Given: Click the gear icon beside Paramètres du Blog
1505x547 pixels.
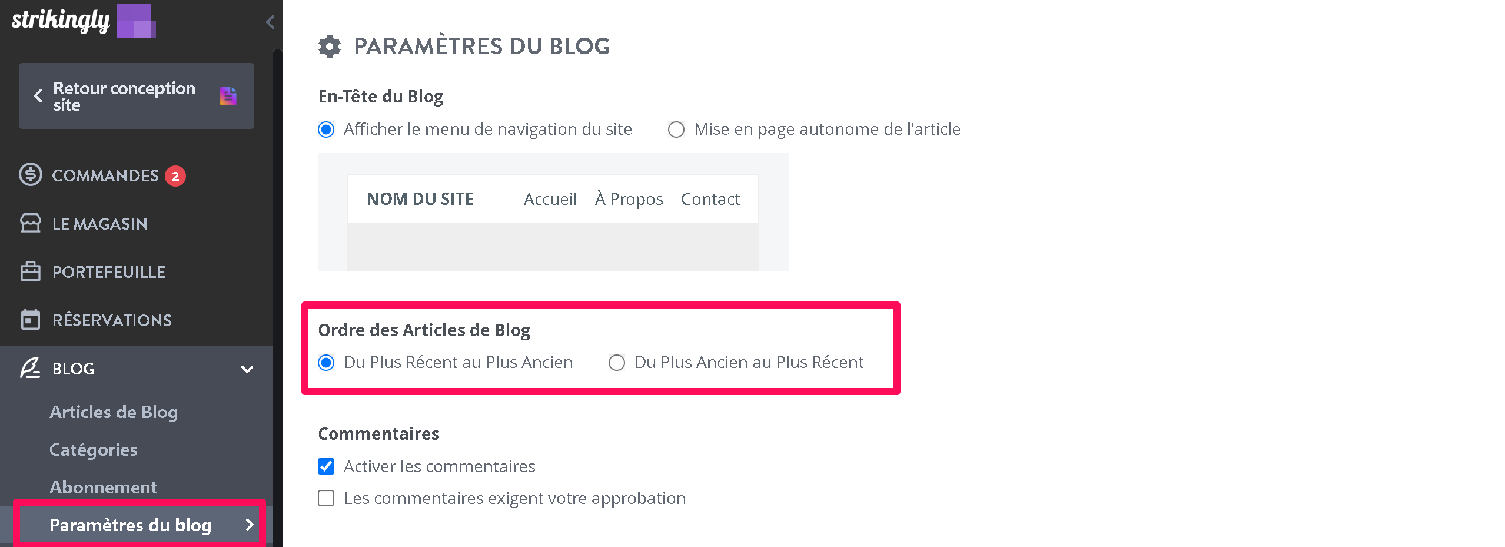Looking at the screenshot, I should (330, 46).
